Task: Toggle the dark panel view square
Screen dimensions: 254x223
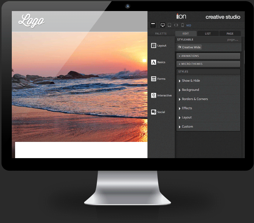Action: tap(153, 25)
